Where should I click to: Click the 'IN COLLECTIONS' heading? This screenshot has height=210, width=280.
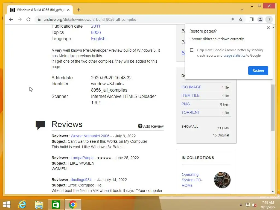click(198, 158)
